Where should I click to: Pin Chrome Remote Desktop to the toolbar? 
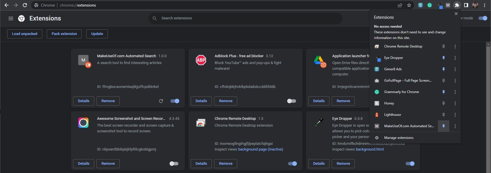pos(444,46)
